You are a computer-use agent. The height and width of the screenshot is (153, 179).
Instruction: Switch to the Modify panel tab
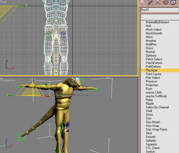click(150, 3)
